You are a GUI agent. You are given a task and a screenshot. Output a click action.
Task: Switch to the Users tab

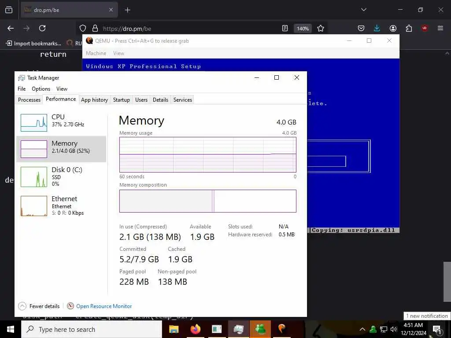click(141, 100)
